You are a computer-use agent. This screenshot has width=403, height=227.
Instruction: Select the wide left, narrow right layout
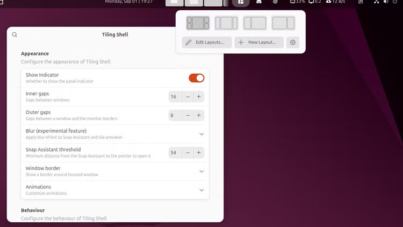[x=283, y=23]
